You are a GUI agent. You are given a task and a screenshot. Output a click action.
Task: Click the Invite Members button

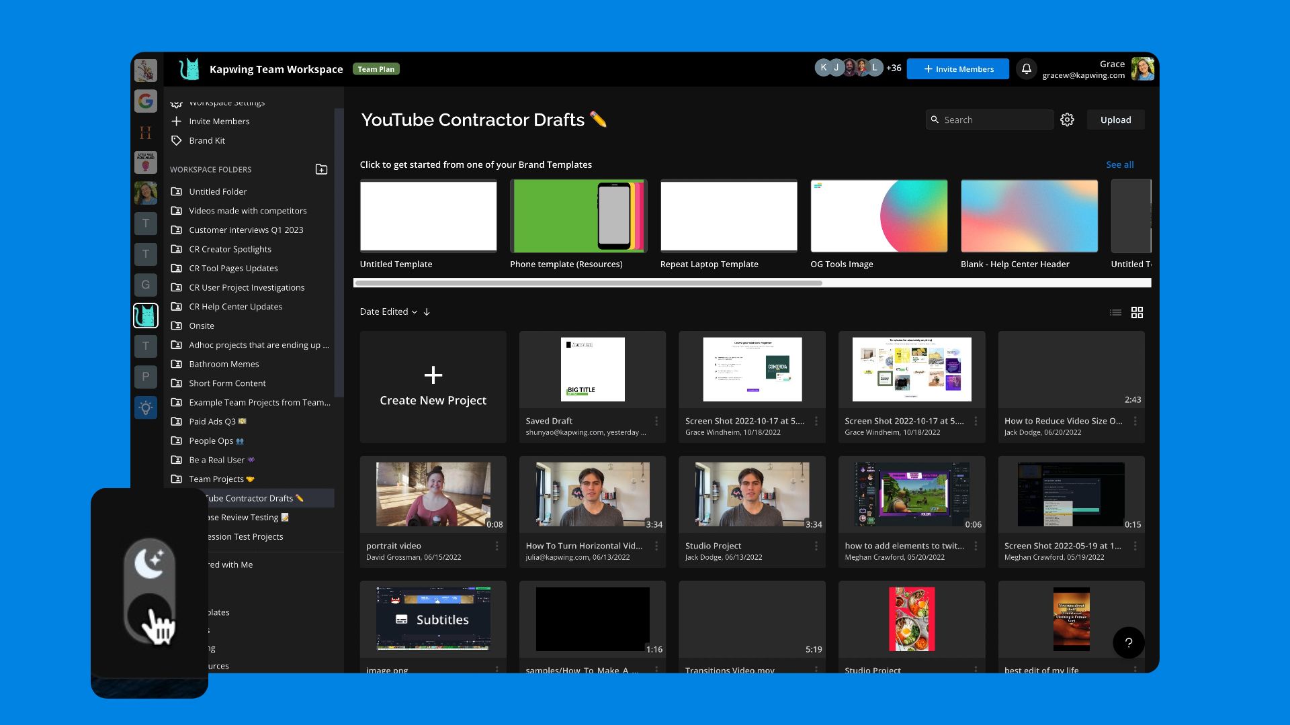957,68
